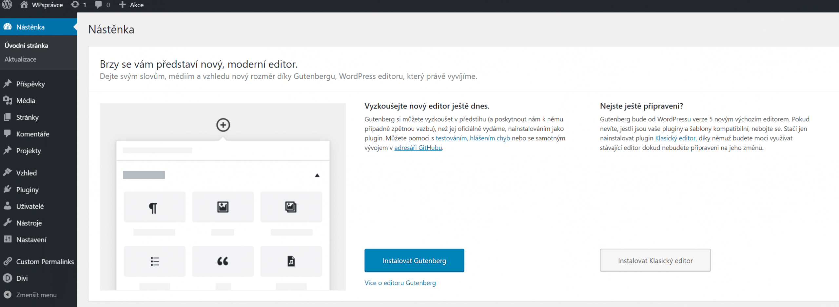This screenshot has height=307, width=839.
Task: Click heading Vyzkoušejte nový editor ještě dnes
Action: (427, 106)
